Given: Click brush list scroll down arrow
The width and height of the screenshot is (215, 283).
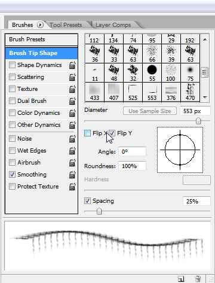Looking at the screenshot, I should (205, 98).
